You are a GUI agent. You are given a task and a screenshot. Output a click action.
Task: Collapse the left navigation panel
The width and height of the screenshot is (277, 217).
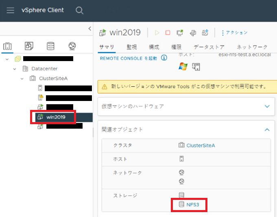point(89,28)
